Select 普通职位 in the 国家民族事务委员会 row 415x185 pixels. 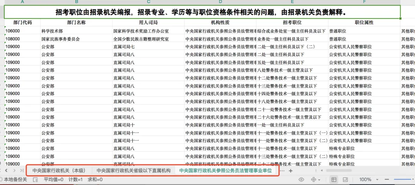tap(364, 39)
